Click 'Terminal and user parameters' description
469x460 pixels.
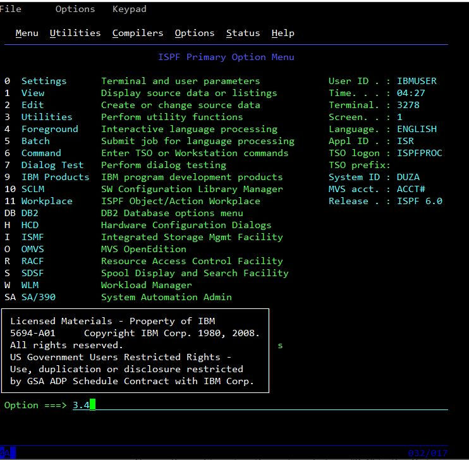[180, 81]
